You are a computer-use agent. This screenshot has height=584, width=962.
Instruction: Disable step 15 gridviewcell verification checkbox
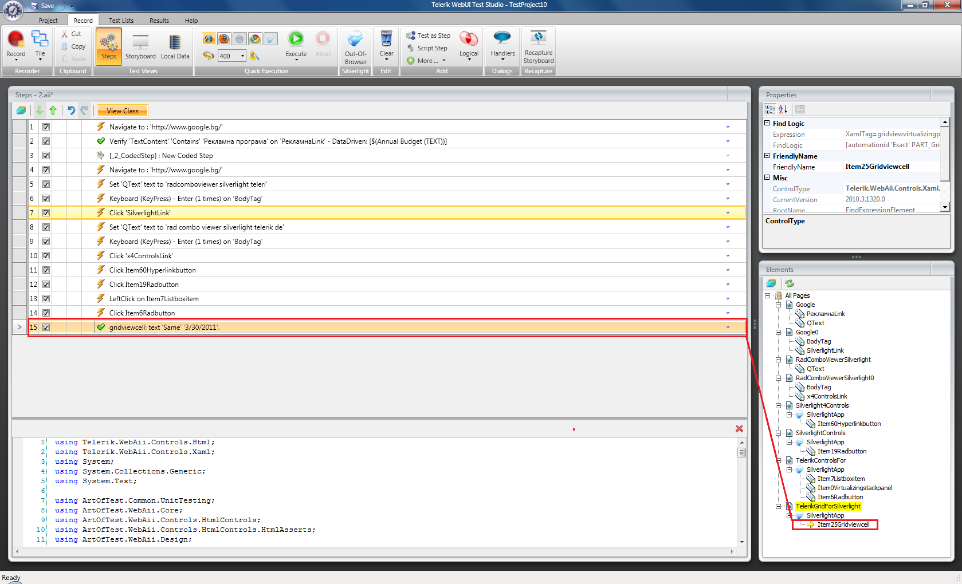46,327
